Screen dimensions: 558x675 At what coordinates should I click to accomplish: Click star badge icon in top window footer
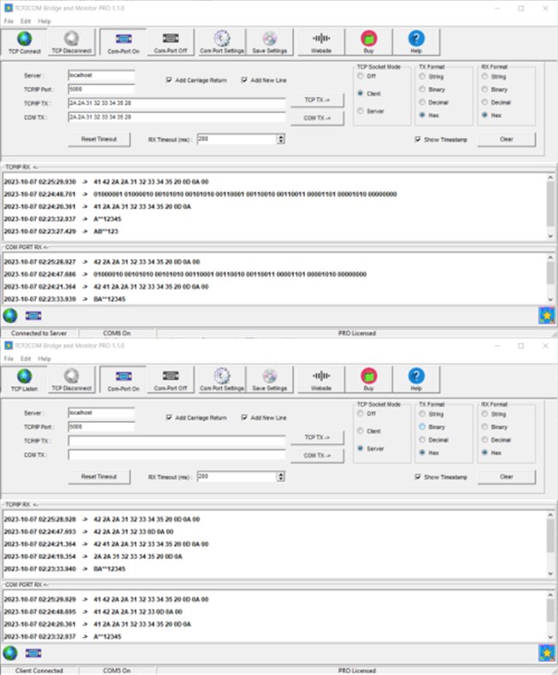pos(547,316)
